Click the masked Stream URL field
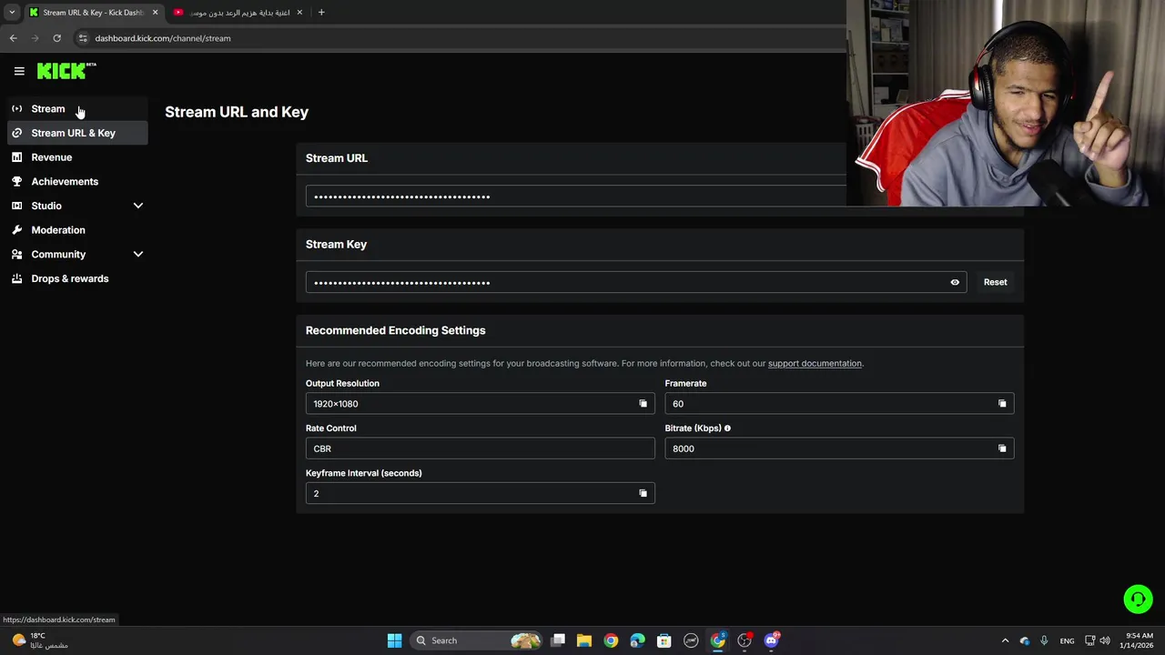1165x655 pixels. click(x=576, y=196)
